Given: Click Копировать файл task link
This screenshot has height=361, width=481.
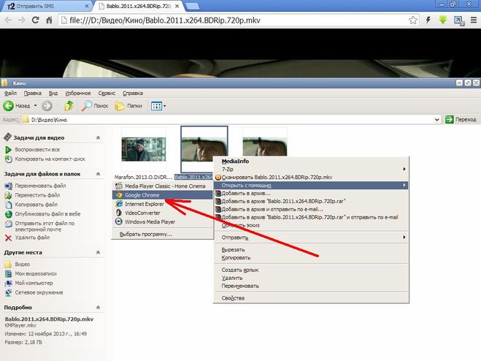Looking at the screenshot, I should pyautogui.click(x=36, y=205).
